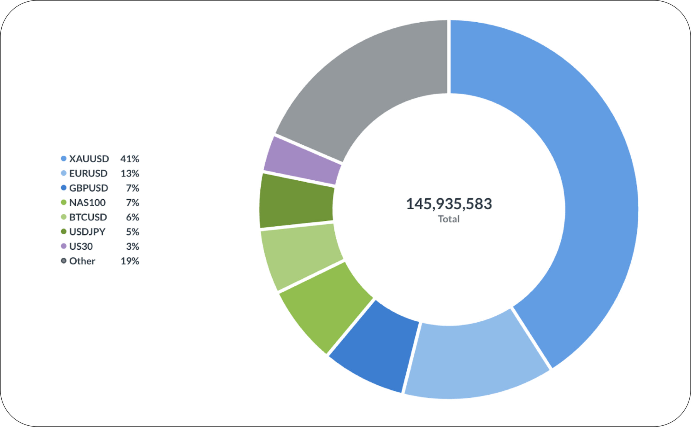Click the BTCUSD legend color dot
Viewport: 691px width, 427px height.
click(64, 217)
